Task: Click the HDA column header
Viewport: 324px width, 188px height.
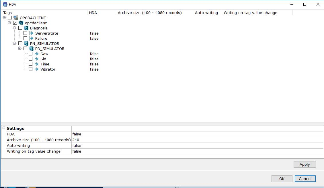Action: [102, 13]
